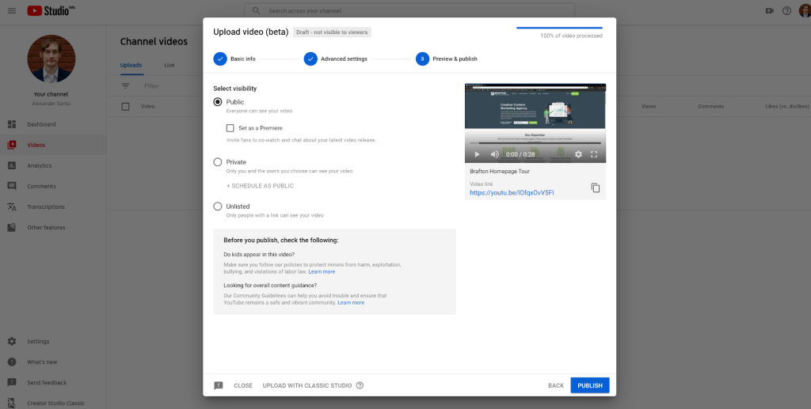This screenshot has height=409, width=811.
Task: Copy the video link with copy icon
Action: point(595,187)
